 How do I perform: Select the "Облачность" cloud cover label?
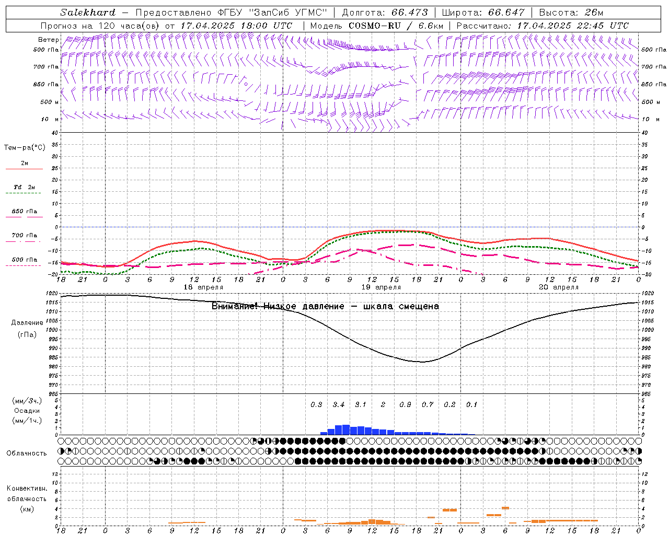coord(27,453)
